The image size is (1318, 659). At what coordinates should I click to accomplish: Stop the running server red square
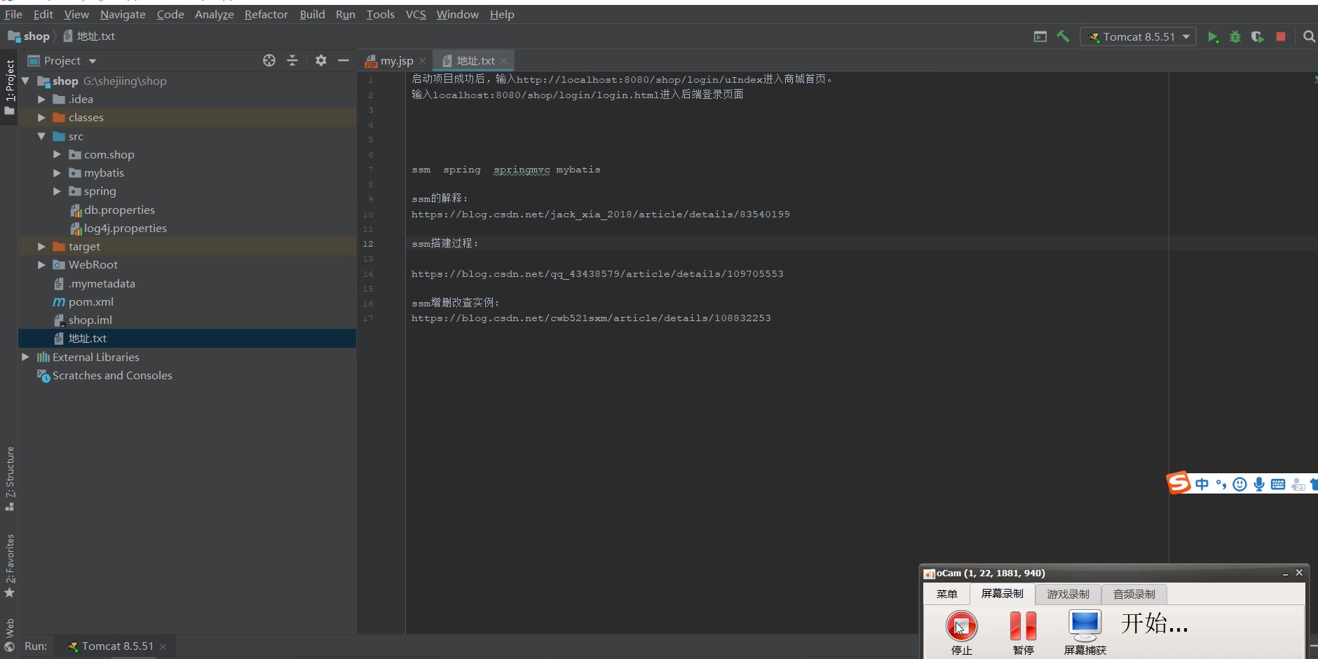tap(1281, 36)
